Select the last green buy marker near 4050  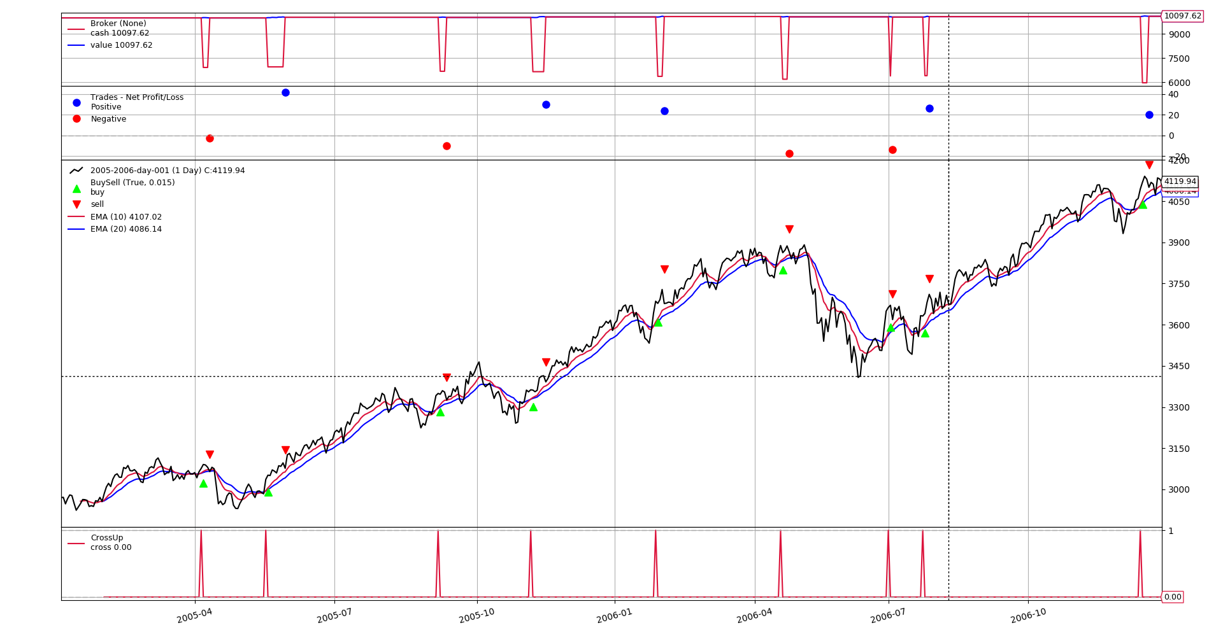coord(1143,204)
